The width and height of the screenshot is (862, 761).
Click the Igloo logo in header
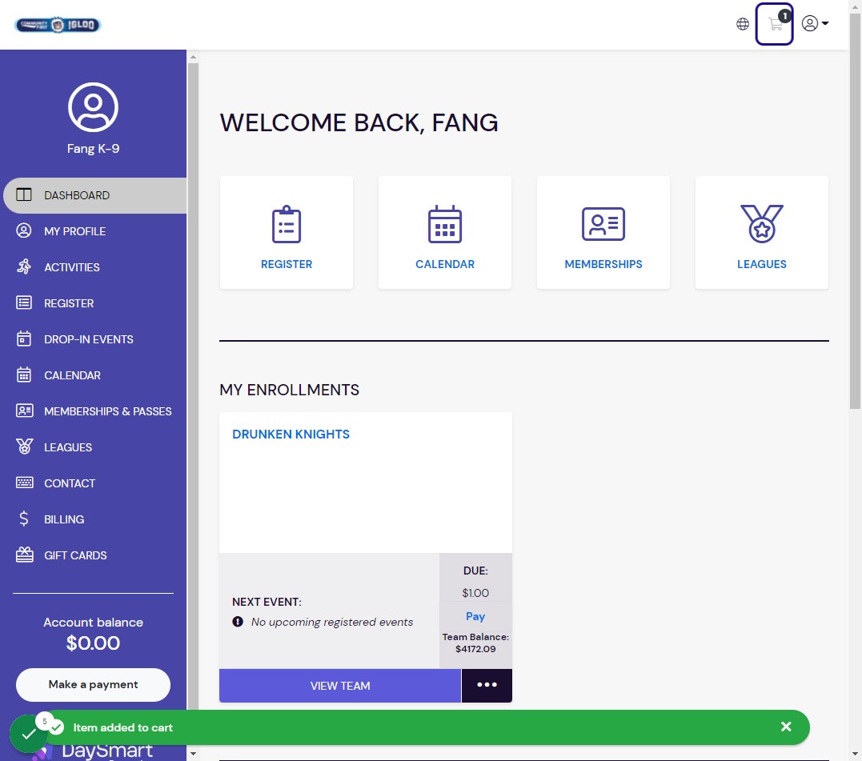coord(58,25)
